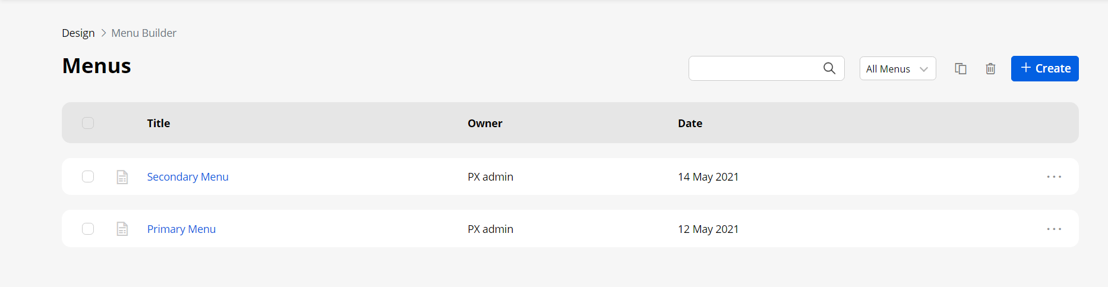This screenshot has width=1108, height=287.
Task: Sort by the Title column header
Action: [x=159, y=124]
